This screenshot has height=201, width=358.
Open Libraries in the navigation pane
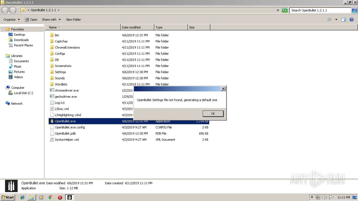coord(17,56)
